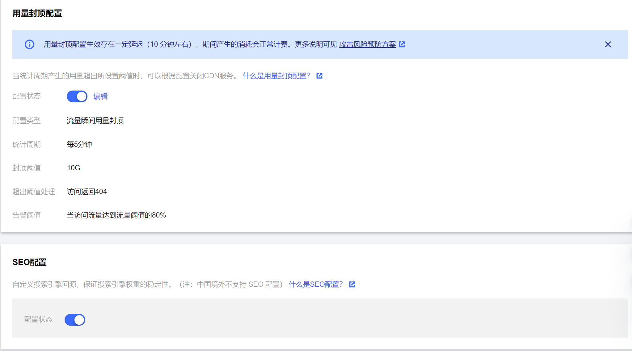Open the 什么是SEO配置? help link
Image resolution: width=632 pixels, height=351 pixels.
click(x=315, y=284)
